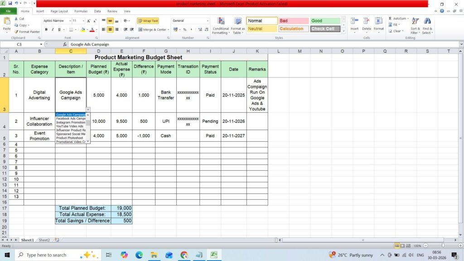The height and width of the screenshot is (261, 464).
Task: Expand the Aptos Narrow font name dropdown
Action: click(x=70, y=21)
